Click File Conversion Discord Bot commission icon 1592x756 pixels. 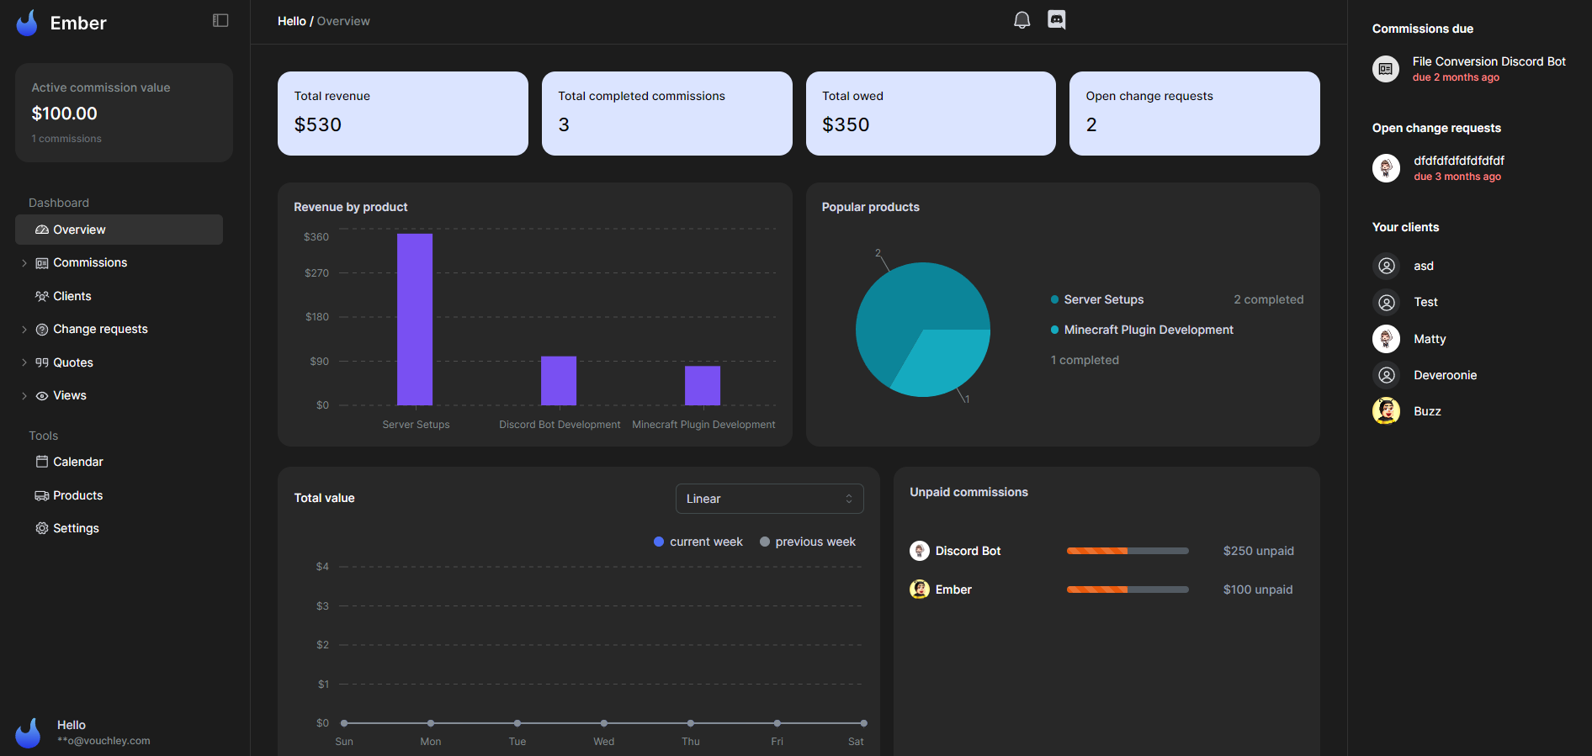pos(1386,69)
